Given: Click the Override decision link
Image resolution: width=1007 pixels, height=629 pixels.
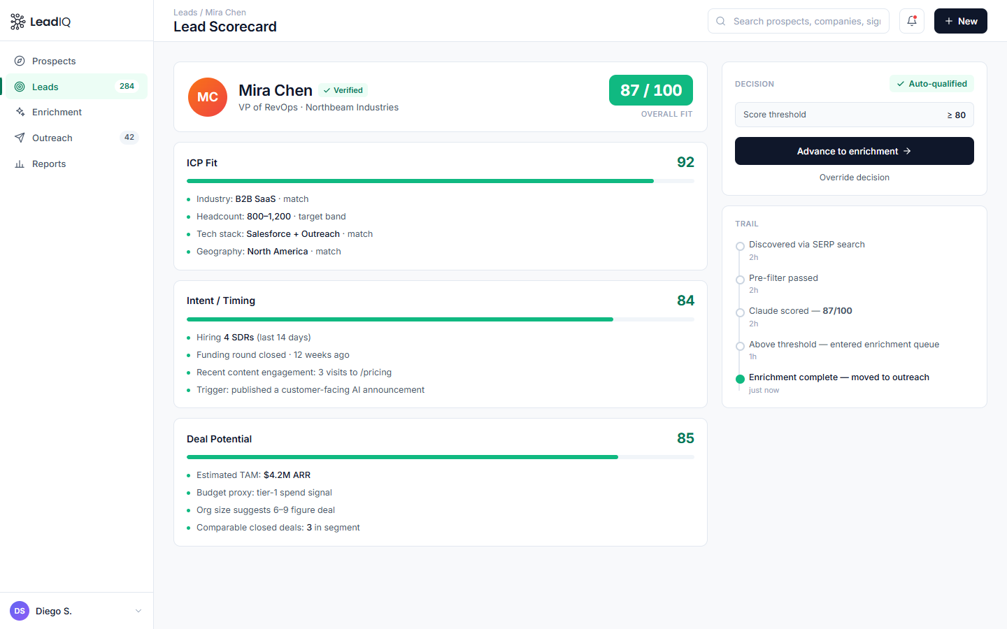Looking at the screenshot, I should coord(855,178).
